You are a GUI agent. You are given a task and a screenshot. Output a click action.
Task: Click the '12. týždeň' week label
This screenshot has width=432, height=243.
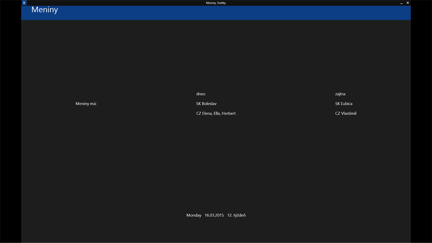(x=236, y=215)
